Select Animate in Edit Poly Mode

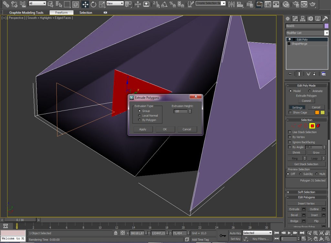(x=309, y=91)
